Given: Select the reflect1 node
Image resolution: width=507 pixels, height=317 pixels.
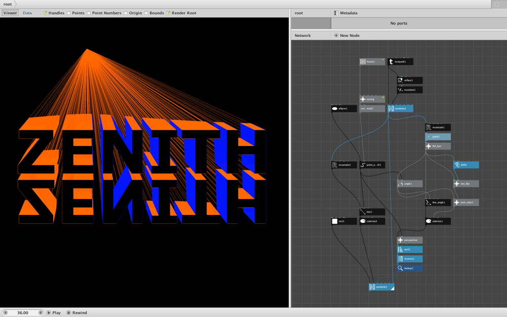Looking at the screenshot, I should (410, 80).
